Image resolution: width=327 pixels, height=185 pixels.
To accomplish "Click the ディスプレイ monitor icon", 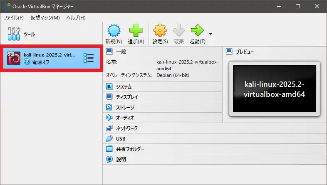I will [109, 97].
